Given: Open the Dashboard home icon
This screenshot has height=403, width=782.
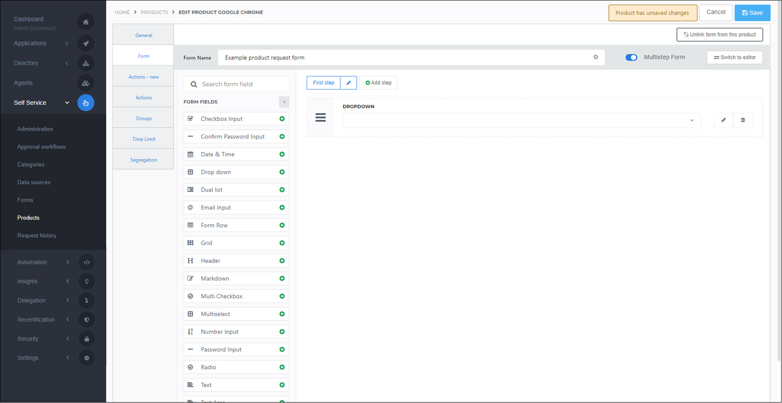Looking at the screenshot, I should pos(86,22).
